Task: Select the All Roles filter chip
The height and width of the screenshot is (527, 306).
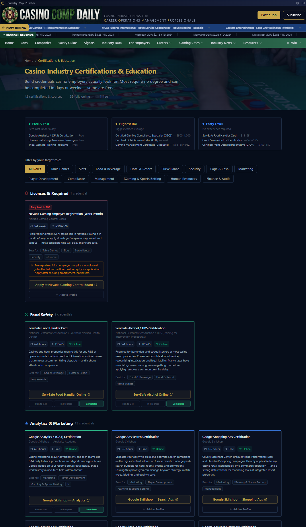Action: coord(35,169)
